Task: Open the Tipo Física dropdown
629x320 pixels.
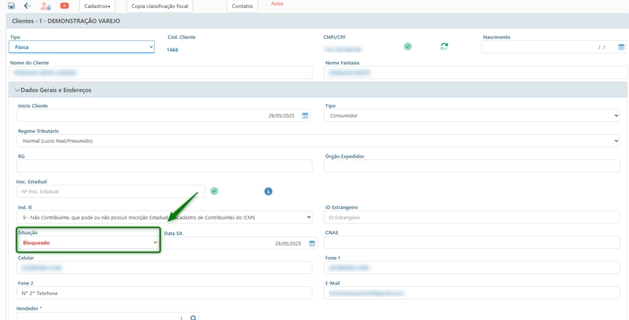Action: [82, 47]
